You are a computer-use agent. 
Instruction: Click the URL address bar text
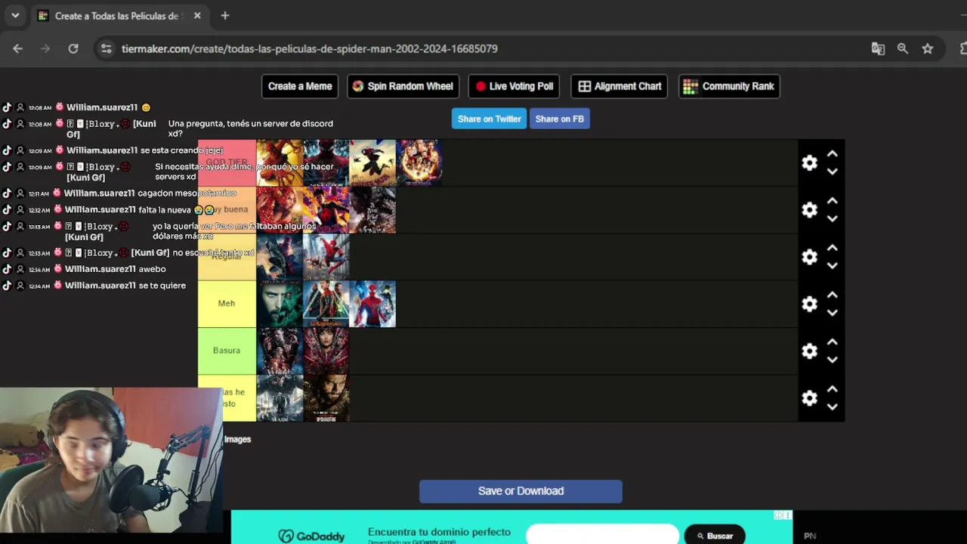pyautogui.click(x=310, y=48)
